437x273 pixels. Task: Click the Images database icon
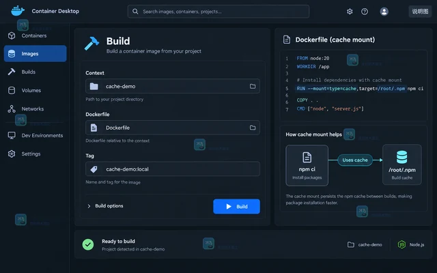coord(12,53)
